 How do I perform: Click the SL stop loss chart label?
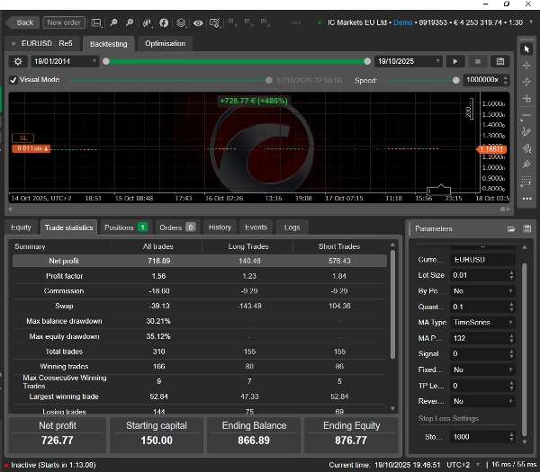coord(22,138)
